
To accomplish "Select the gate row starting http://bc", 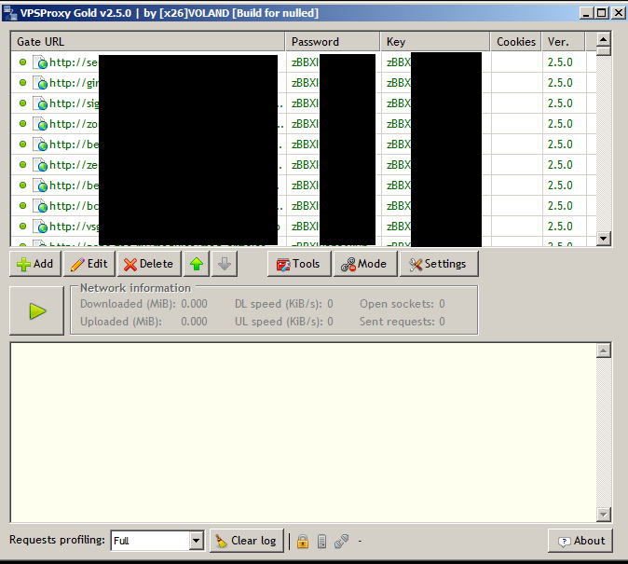I will click(303, 206).
